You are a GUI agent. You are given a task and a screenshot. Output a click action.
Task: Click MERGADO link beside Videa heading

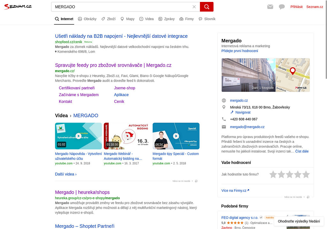click(x=86, y=115)
